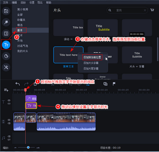The width and height of the screenshot is (159, 152).
Task: Click the video track filmstrip icon
Action: coord(3,122)
